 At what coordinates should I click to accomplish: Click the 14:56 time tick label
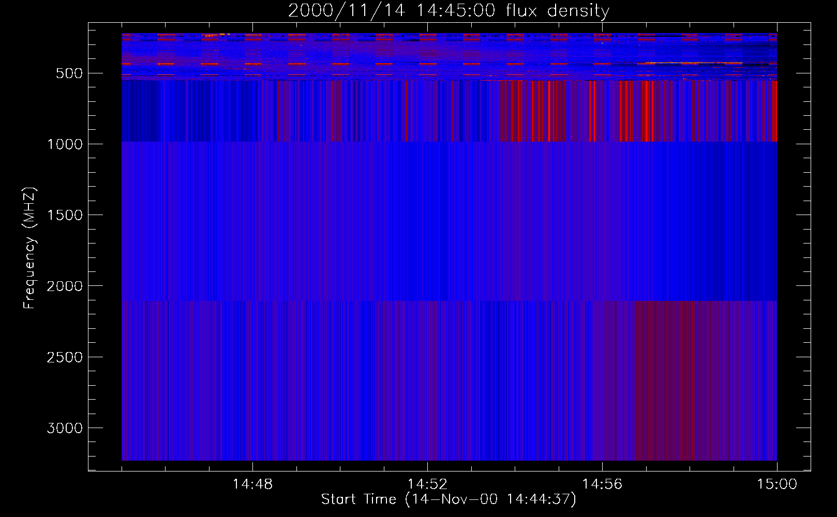coord(602,484)
